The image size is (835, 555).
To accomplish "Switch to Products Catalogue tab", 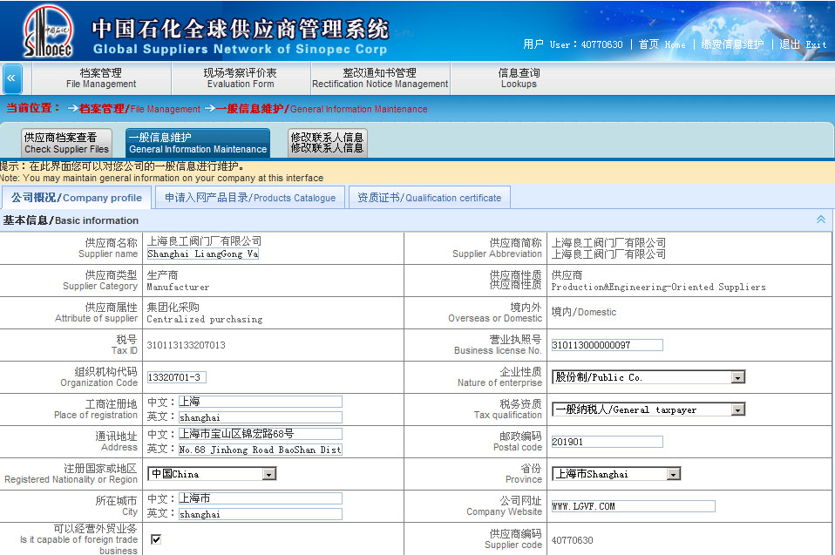I will (250, 198).
